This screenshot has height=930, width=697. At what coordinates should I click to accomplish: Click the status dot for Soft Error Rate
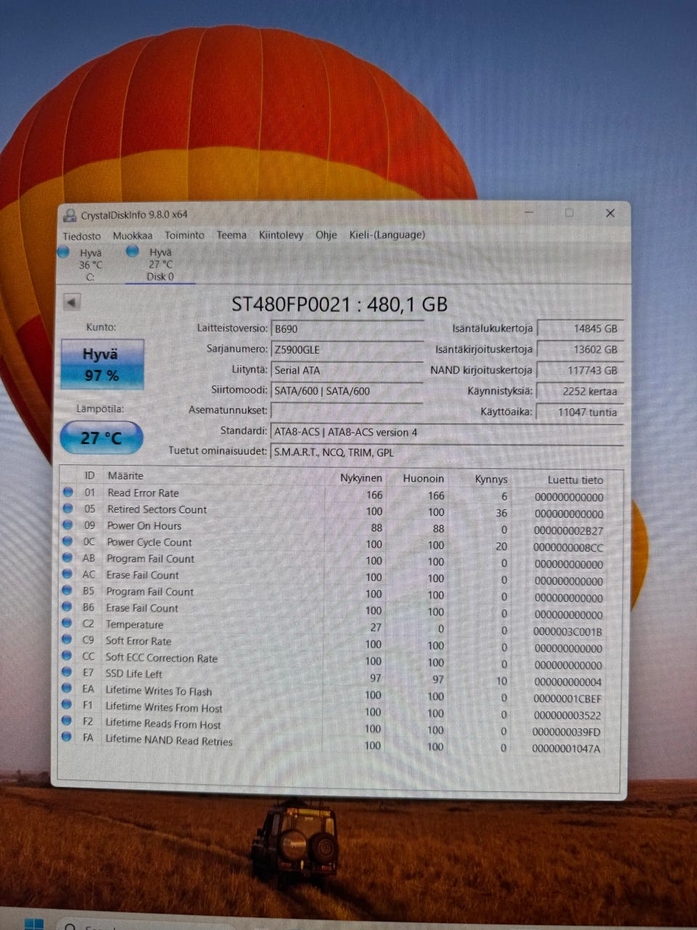point(68,639)
